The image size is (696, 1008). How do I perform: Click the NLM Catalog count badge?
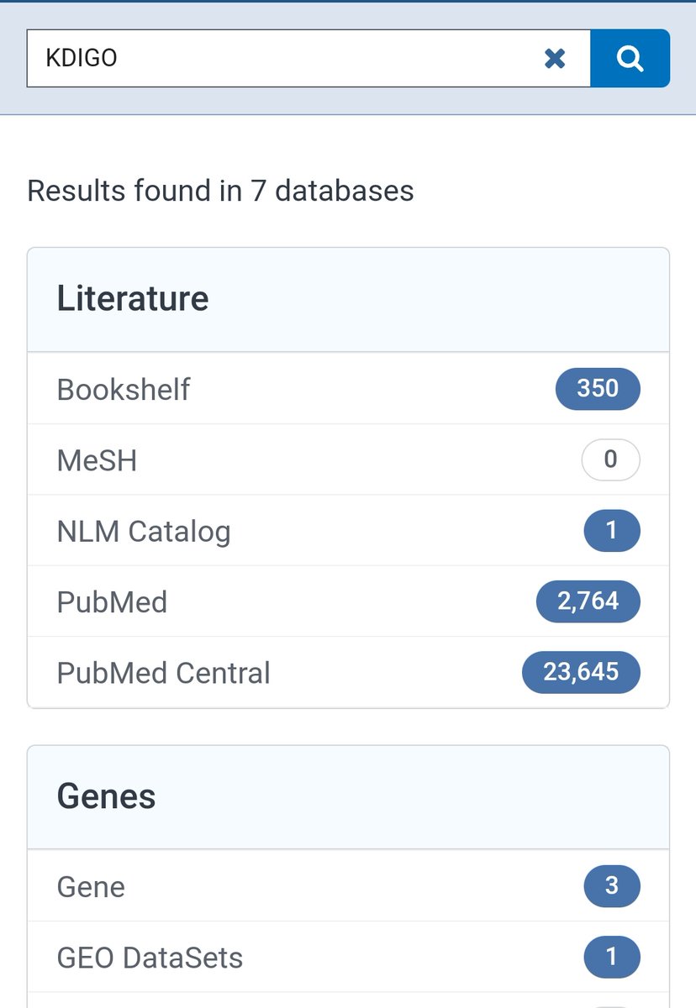pyautogui.click(x=611, y=531)
